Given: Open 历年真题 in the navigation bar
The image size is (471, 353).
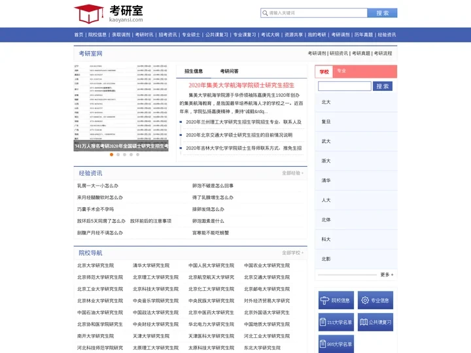Looking at the screenshot, I should pyautogui.click(x=364, y=35).
